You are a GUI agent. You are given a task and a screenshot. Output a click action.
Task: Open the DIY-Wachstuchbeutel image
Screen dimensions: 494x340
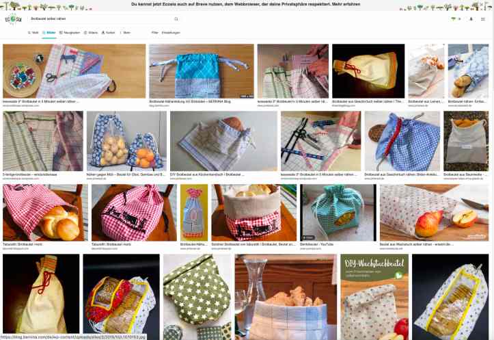point(374,297)
